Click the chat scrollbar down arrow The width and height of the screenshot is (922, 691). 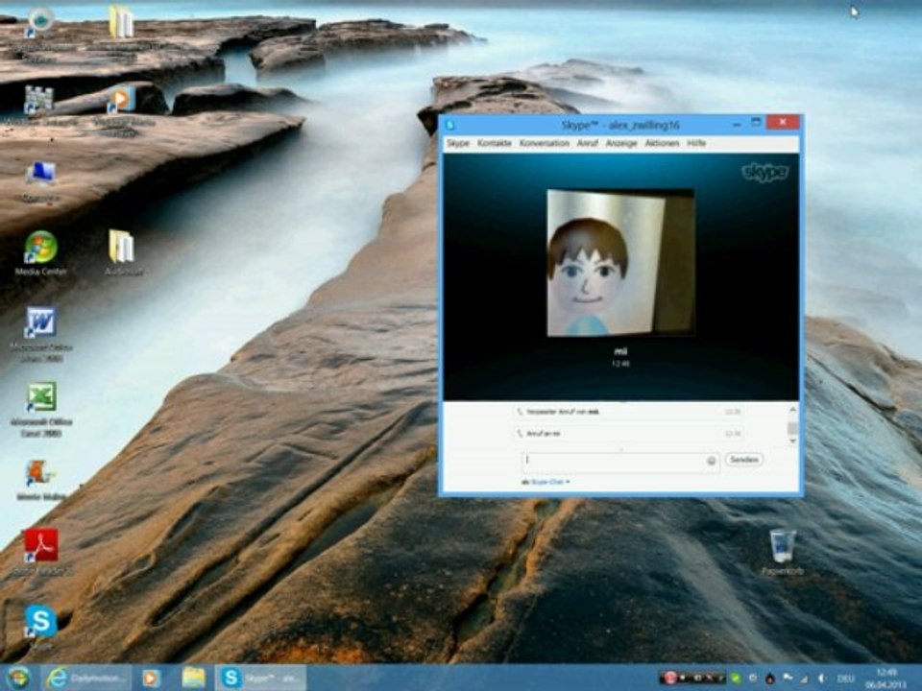coord(792,441)
